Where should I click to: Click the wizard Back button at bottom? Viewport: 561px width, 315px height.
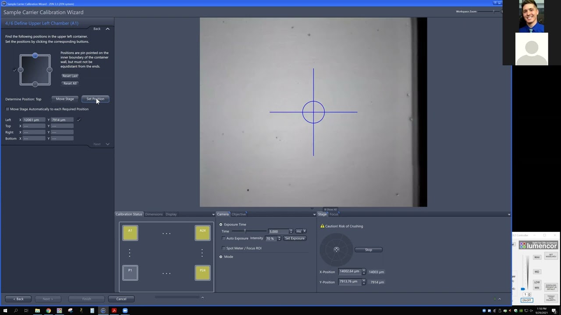pyautogui.click(x=18, y=299)
